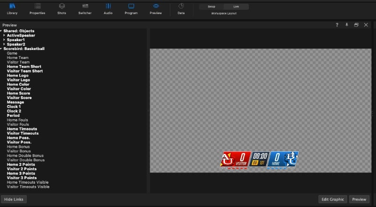
Task: Click the Edit Graphic button
Action: click(332, 200)
